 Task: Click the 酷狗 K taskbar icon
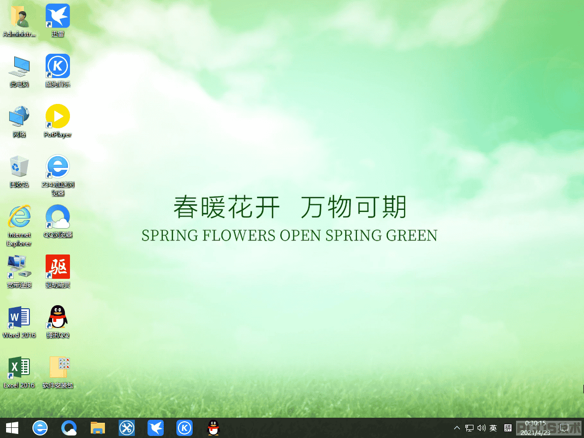185,428
